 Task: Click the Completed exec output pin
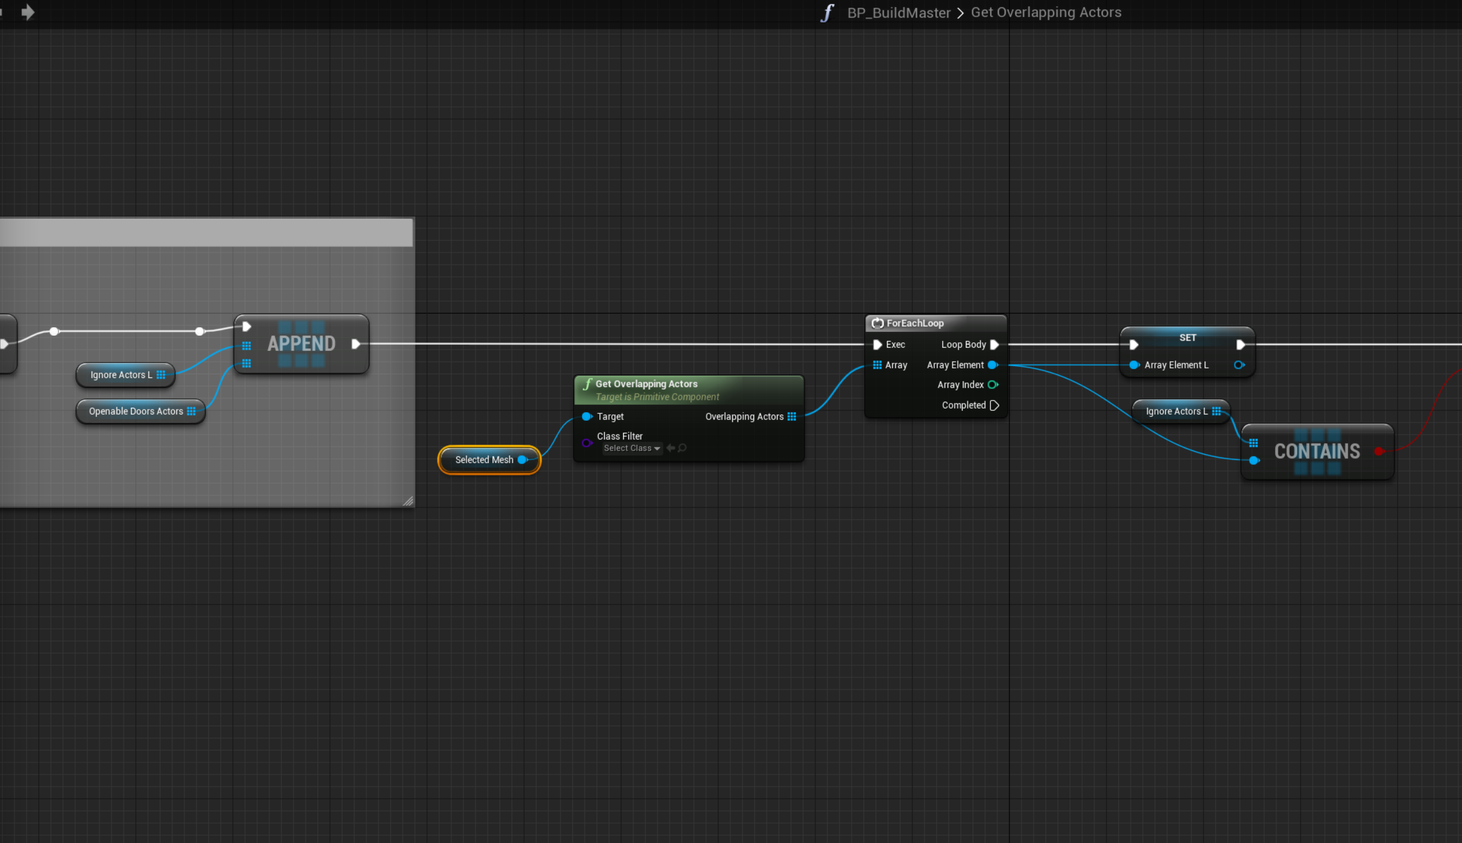994,405
